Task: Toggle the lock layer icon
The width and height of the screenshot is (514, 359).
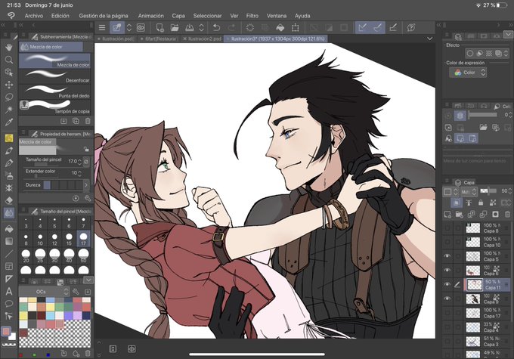Action: coord(481,203)
